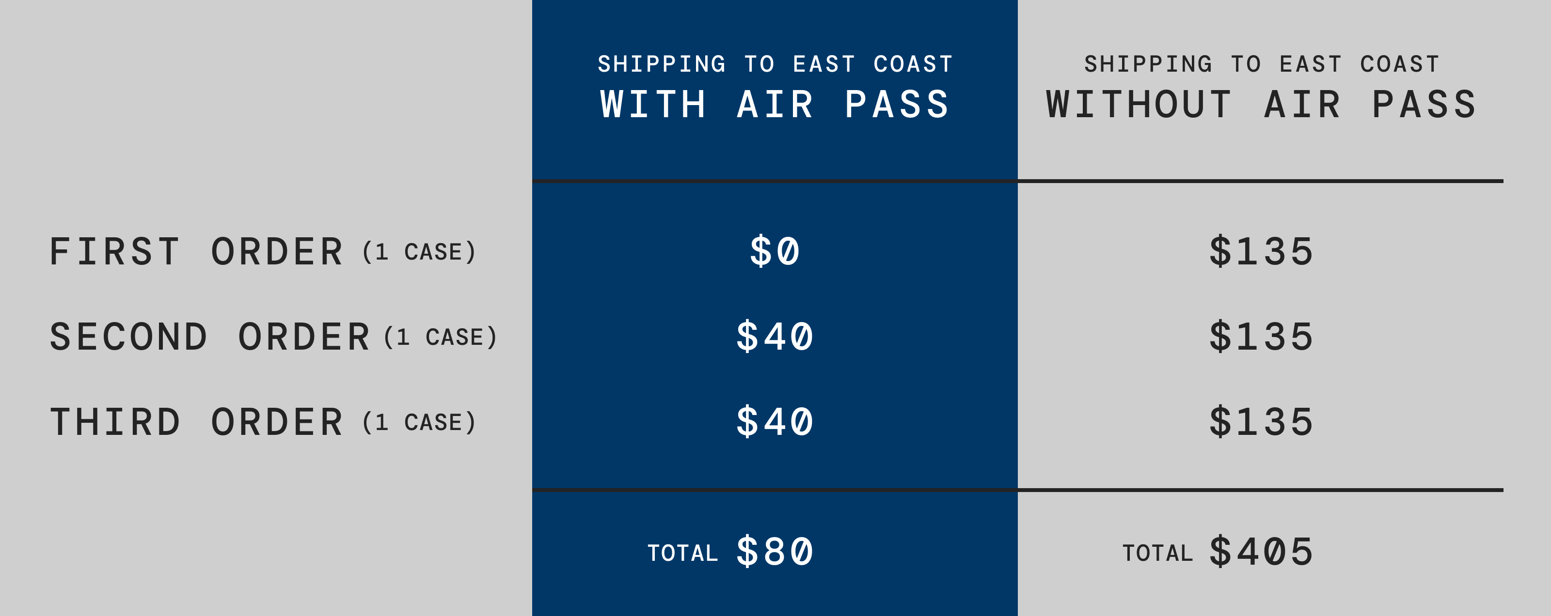Click SHIPPING TO EAST COAST text in gray column
The width and height of the screenshot is (1551, 616).
click(1262, 64)
